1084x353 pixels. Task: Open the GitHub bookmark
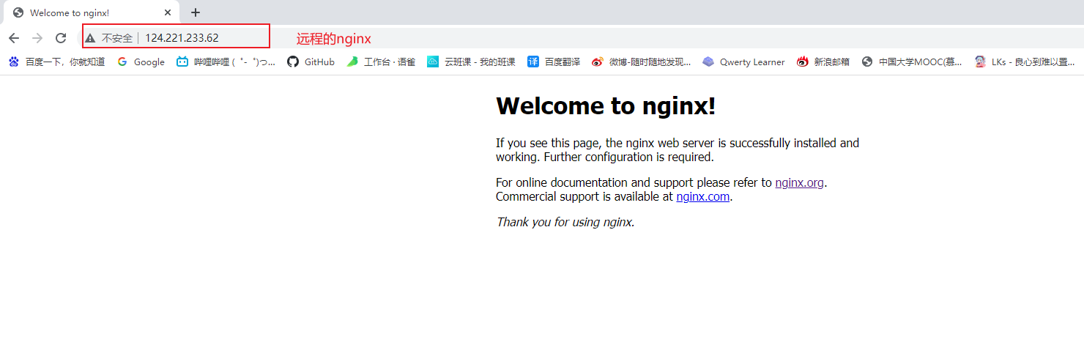click(310, 62)
